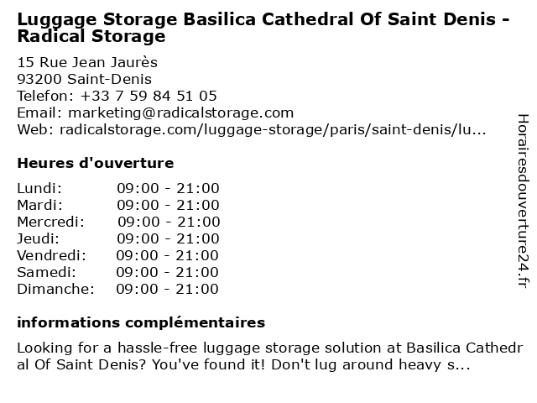Select the Vendredi opening hours row
Image resolution: width=537 pixels, height=403 pixels.
point(117,255)
